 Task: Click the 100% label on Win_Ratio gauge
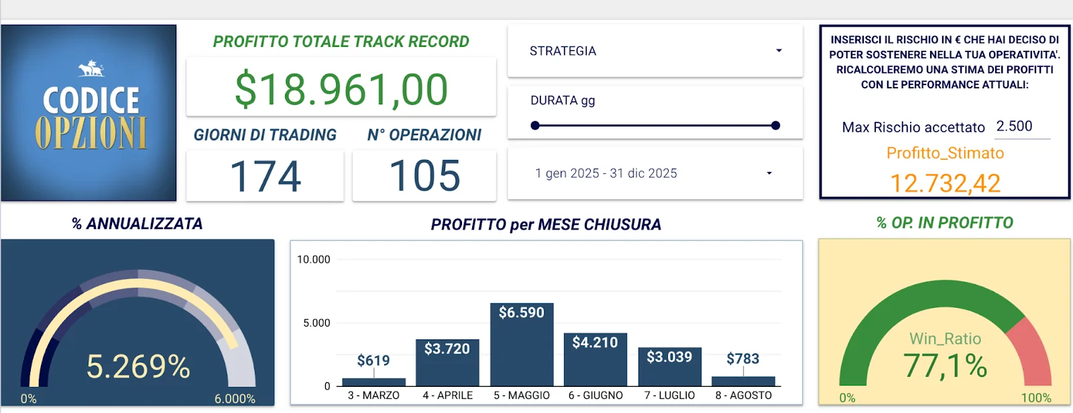[1036, 398]
